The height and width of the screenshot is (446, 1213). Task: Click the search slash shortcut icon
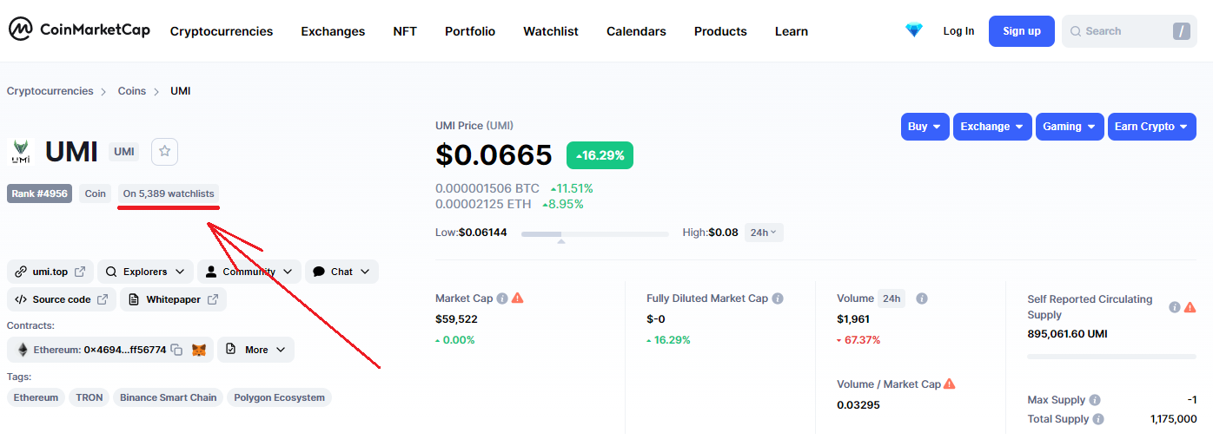pos(1181,31)
